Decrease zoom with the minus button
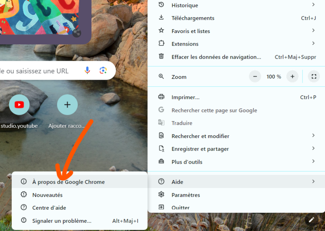Image resolution: width=325 pixels, height=231 pixels. point(255,77)
